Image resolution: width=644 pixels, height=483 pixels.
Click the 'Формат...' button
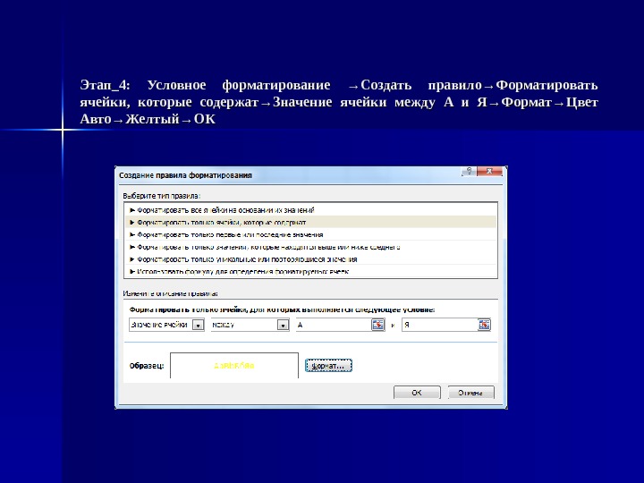[x=328, y=366]
